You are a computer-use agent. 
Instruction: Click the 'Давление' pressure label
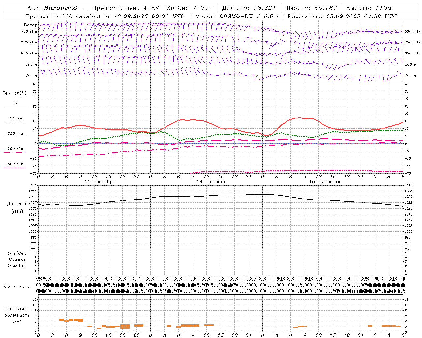pyautogui.click(x=17, y=204)
